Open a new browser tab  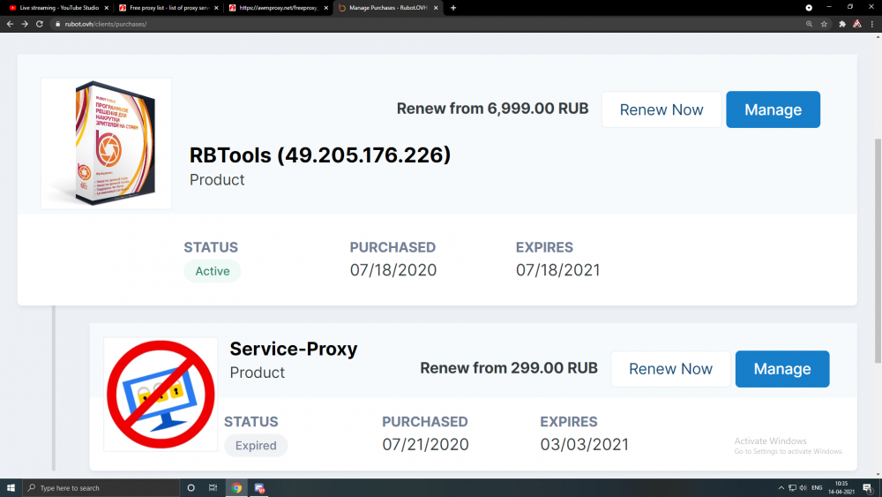(x=453, y=8)
